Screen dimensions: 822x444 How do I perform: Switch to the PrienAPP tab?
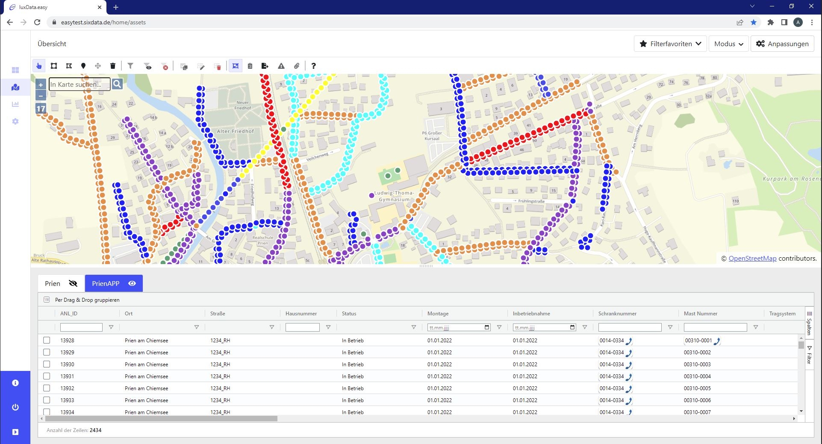pos(114,283)
